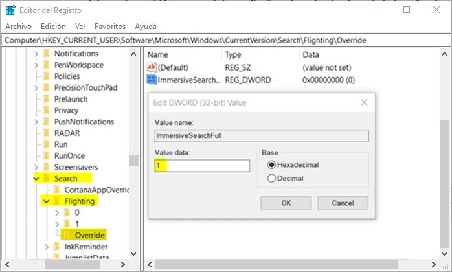The height and width of the screenshot is (272, 452).
Task: Click the REG_DWORD type cell
Action: coord(248,80)
